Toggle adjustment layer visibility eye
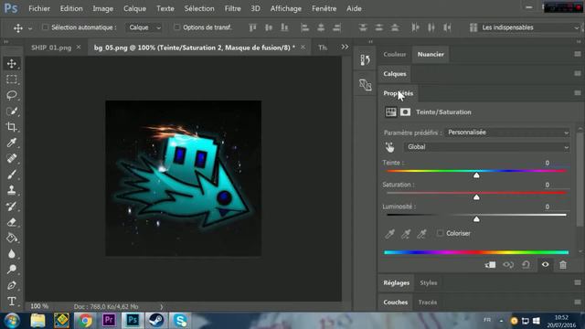 [545, 264]
